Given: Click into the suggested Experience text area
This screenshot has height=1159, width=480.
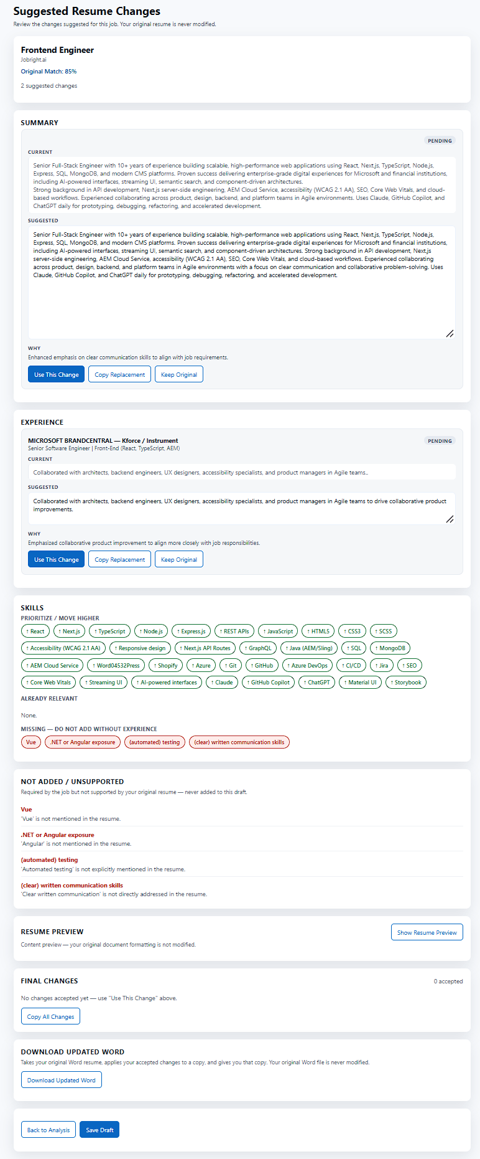Looking at the screenshot, I should pos(242,509).
